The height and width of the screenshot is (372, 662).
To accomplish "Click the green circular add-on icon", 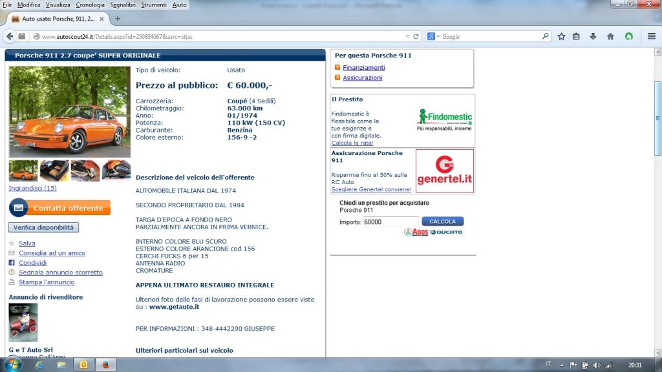I will point(629,37).
